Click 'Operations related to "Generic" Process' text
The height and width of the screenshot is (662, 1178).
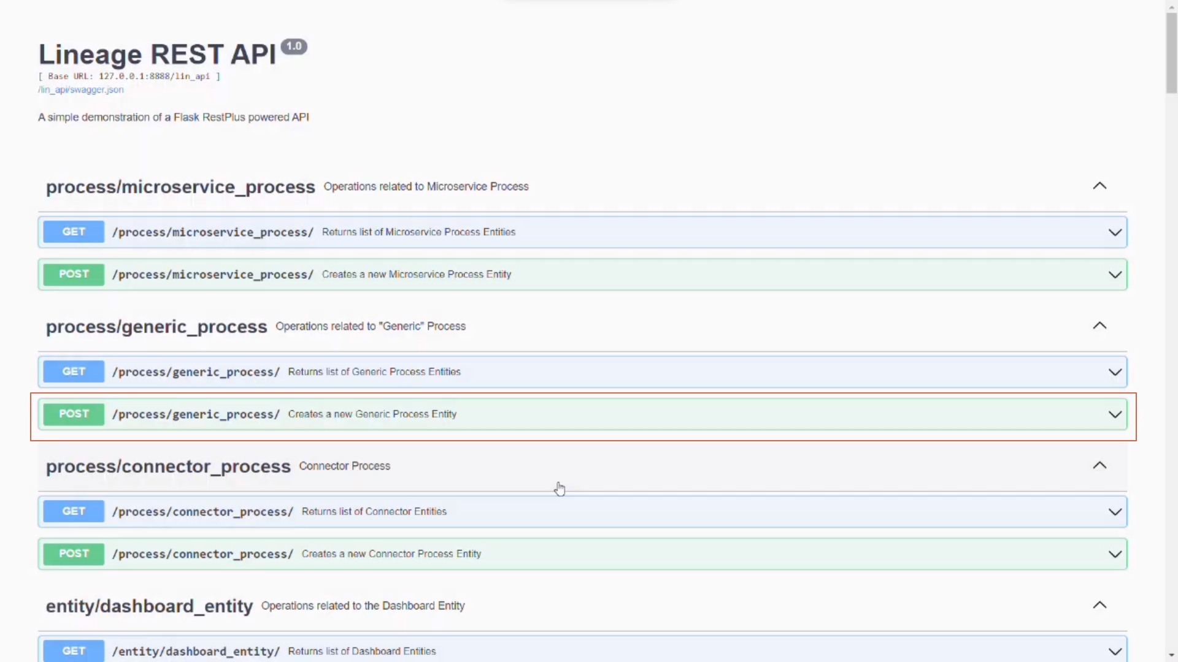click(x=371, y=326)
